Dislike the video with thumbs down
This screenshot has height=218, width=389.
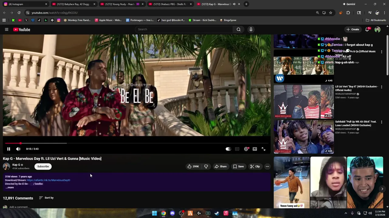[206, 167]
